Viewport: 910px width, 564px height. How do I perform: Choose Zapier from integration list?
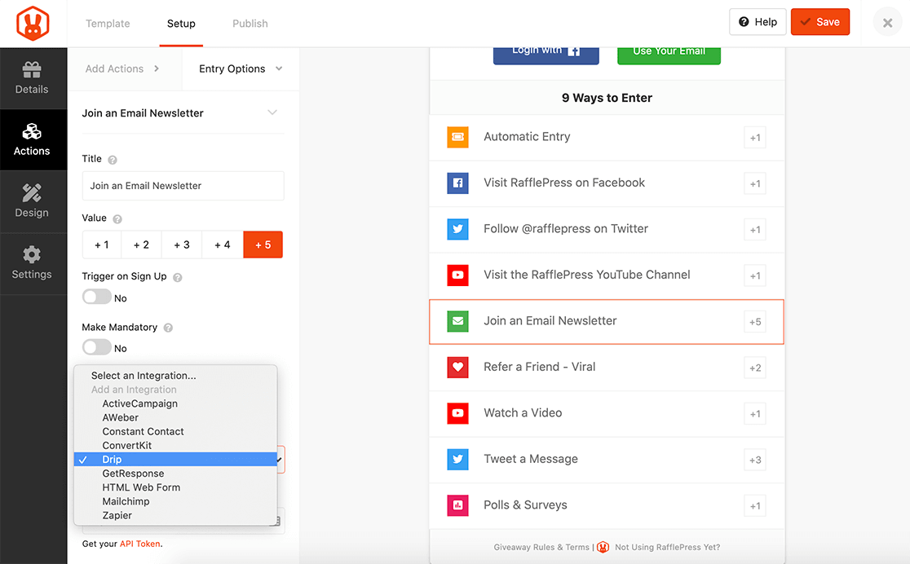tap(176, 514)
